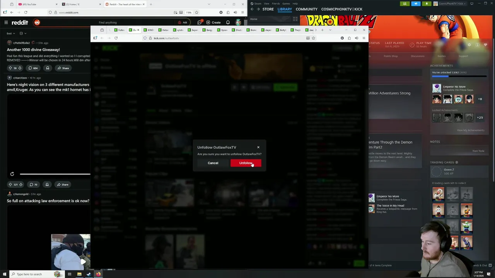
Task: Switch to the Follow tab in Kick browser
Action: pyautogui.click(x=119, y=30)
